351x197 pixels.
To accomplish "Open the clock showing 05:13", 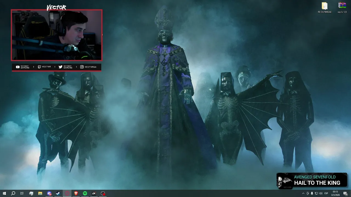I will 336,193.
